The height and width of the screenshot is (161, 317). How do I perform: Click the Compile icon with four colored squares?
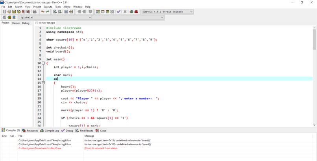click(98, 12)
